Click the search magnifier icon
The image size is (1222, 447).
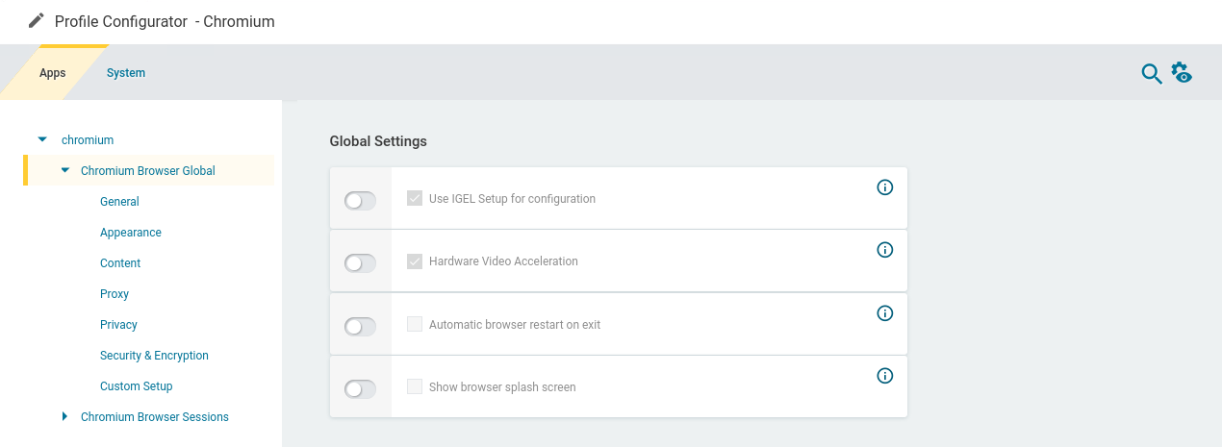pyautogui.click(x=1151, y=74)
